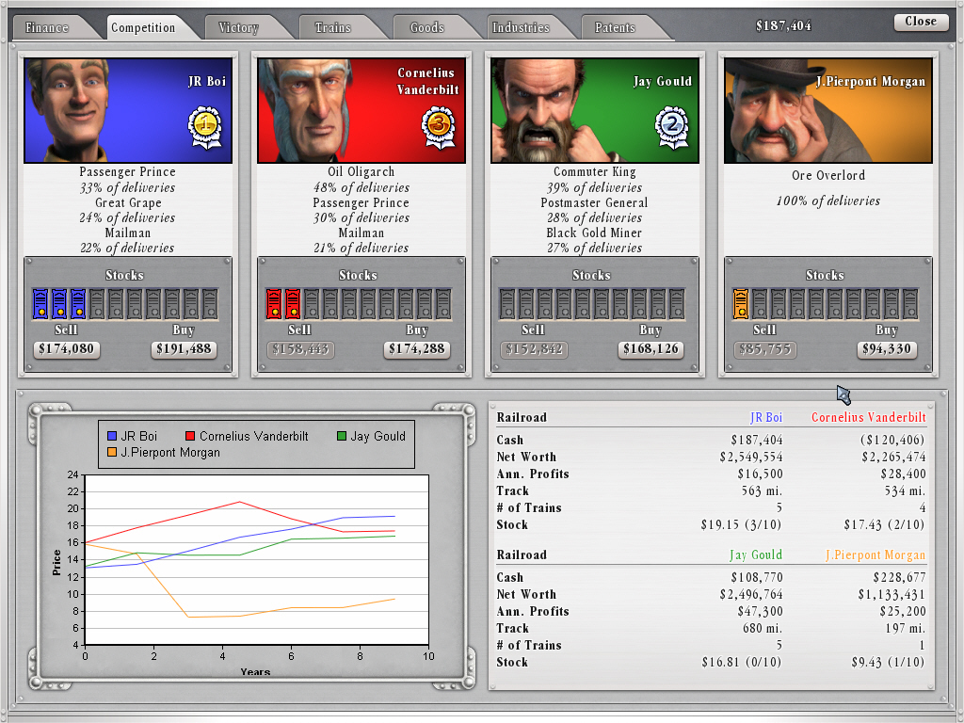This screenshot has width=964, height=723.
Task: Click the second blue JR Boi stock certificate
Action: click(59, 304)
